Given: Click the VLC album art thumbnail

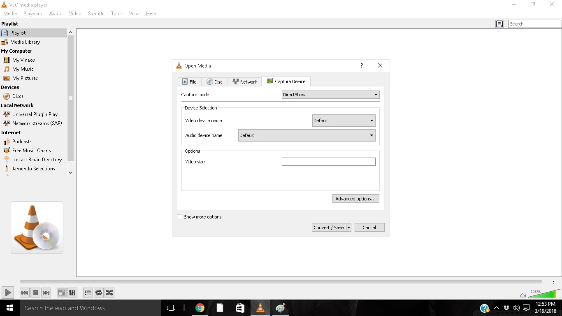Looking at the screenshot, I should point(37,228).
